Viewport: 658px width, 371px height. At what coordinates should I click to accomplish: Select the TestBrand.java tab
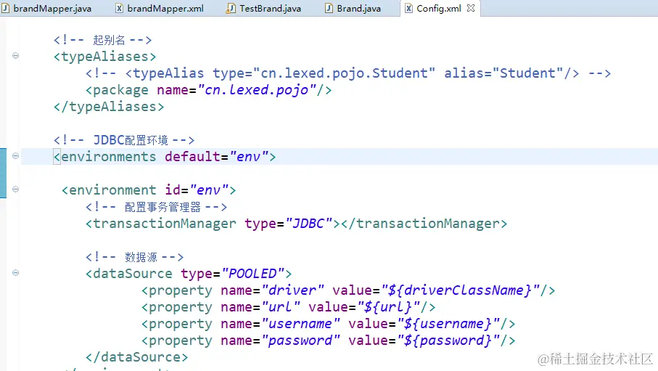tap(263, 9)
